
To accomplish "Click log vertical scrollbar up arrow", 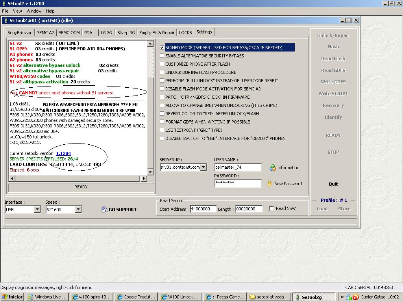I will coord(150,43).
